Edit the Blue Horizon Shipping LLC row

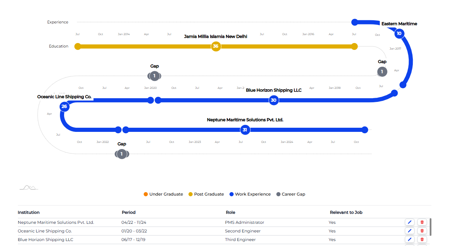coord(409,239)
